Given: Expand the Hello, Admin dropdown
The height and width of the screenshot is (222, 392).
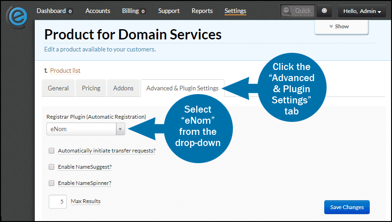Looking at the screenshot, I should point(362,11).
